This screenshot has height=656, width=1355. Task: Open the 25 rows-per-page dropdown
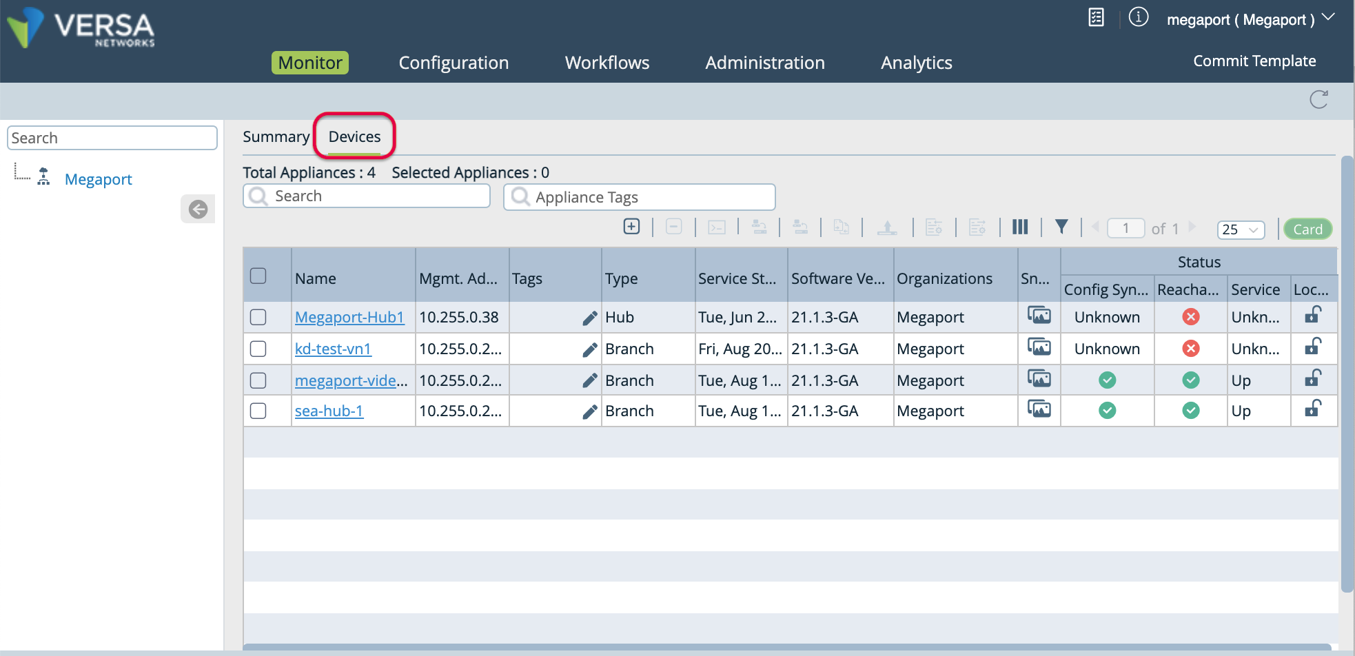coord(1241,229)
